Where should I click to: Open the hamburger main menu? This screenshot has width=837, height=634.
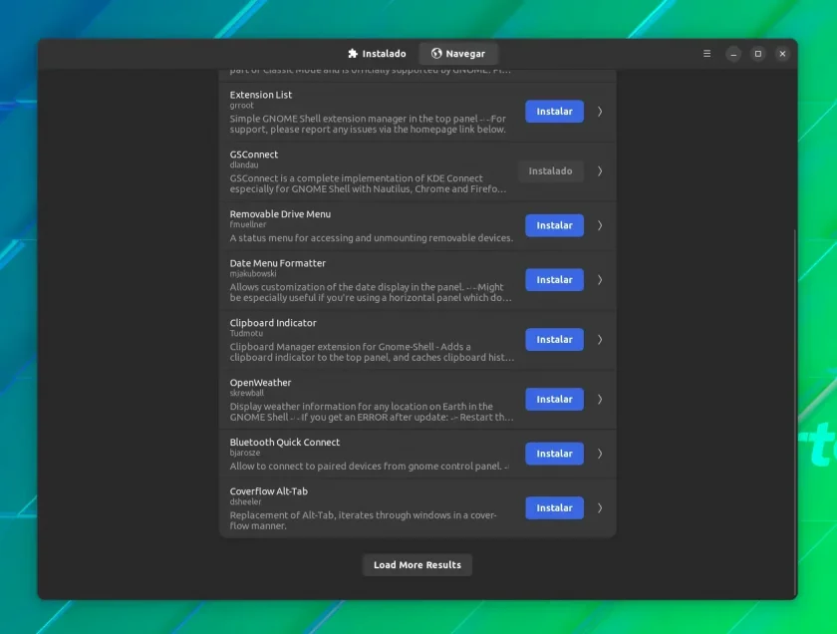[x=706, y=54]
